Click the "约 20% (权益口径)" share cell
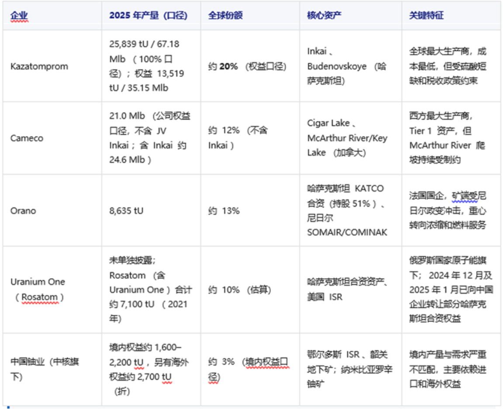This screenshot has height=409, width=504. coord(250,66)
